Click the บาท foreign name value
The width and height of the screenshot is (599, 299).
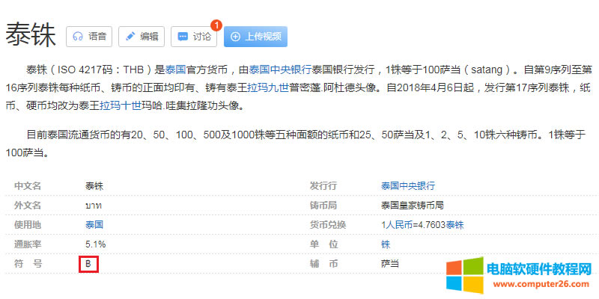coord(94,205)
